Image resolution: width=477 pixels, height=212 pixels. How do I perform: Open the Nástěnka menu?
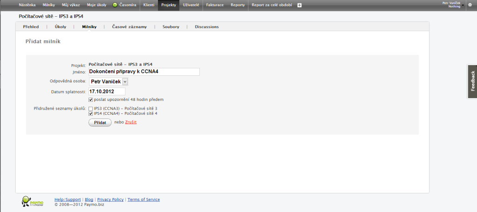[27, 5]
